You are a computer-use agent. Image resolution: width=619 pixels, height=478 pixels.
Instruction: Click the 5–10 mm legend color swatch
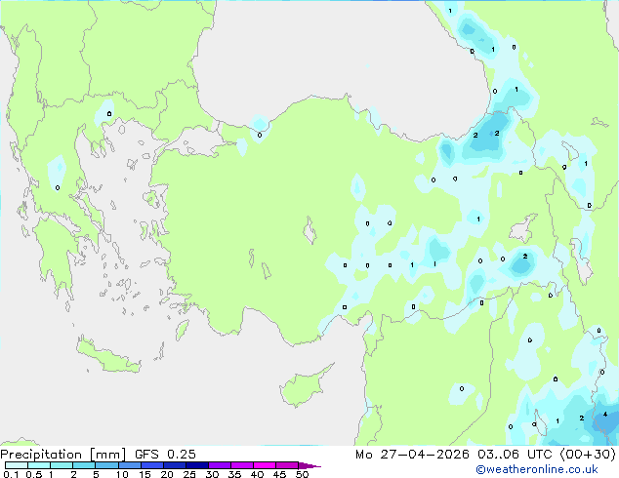106,465
